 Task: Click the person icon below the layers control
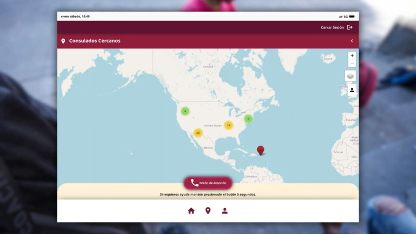click(x=352, y=90)
